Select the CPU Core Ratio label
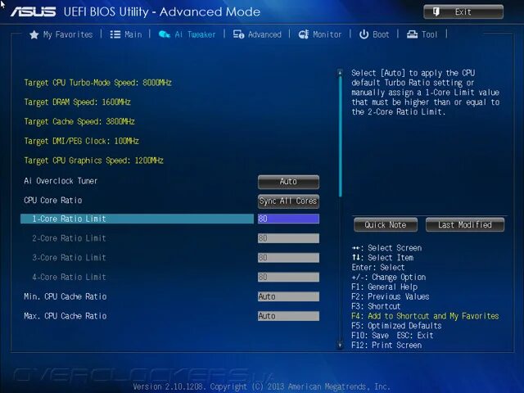The image size is (524, 393). 52,201
